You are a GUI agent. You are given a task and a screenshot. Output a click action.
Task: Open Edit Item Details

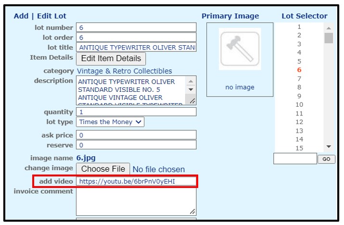(111, 59)
